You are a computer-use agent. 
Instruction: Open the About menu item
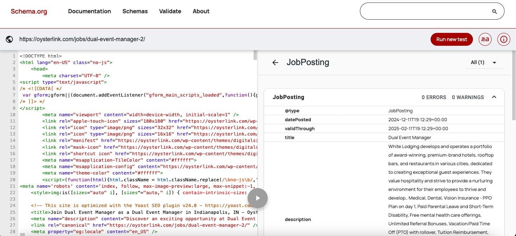tap(201, 11)
